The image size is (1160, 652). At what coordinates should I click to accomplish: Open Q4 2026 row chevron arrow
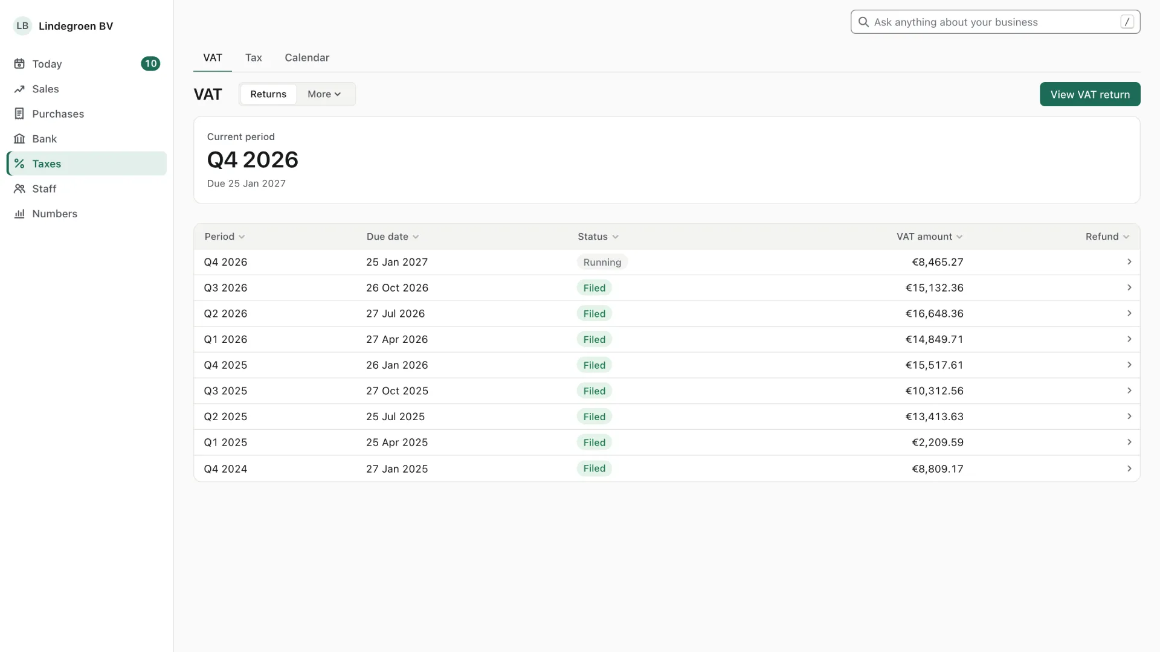pos(1129,262)
